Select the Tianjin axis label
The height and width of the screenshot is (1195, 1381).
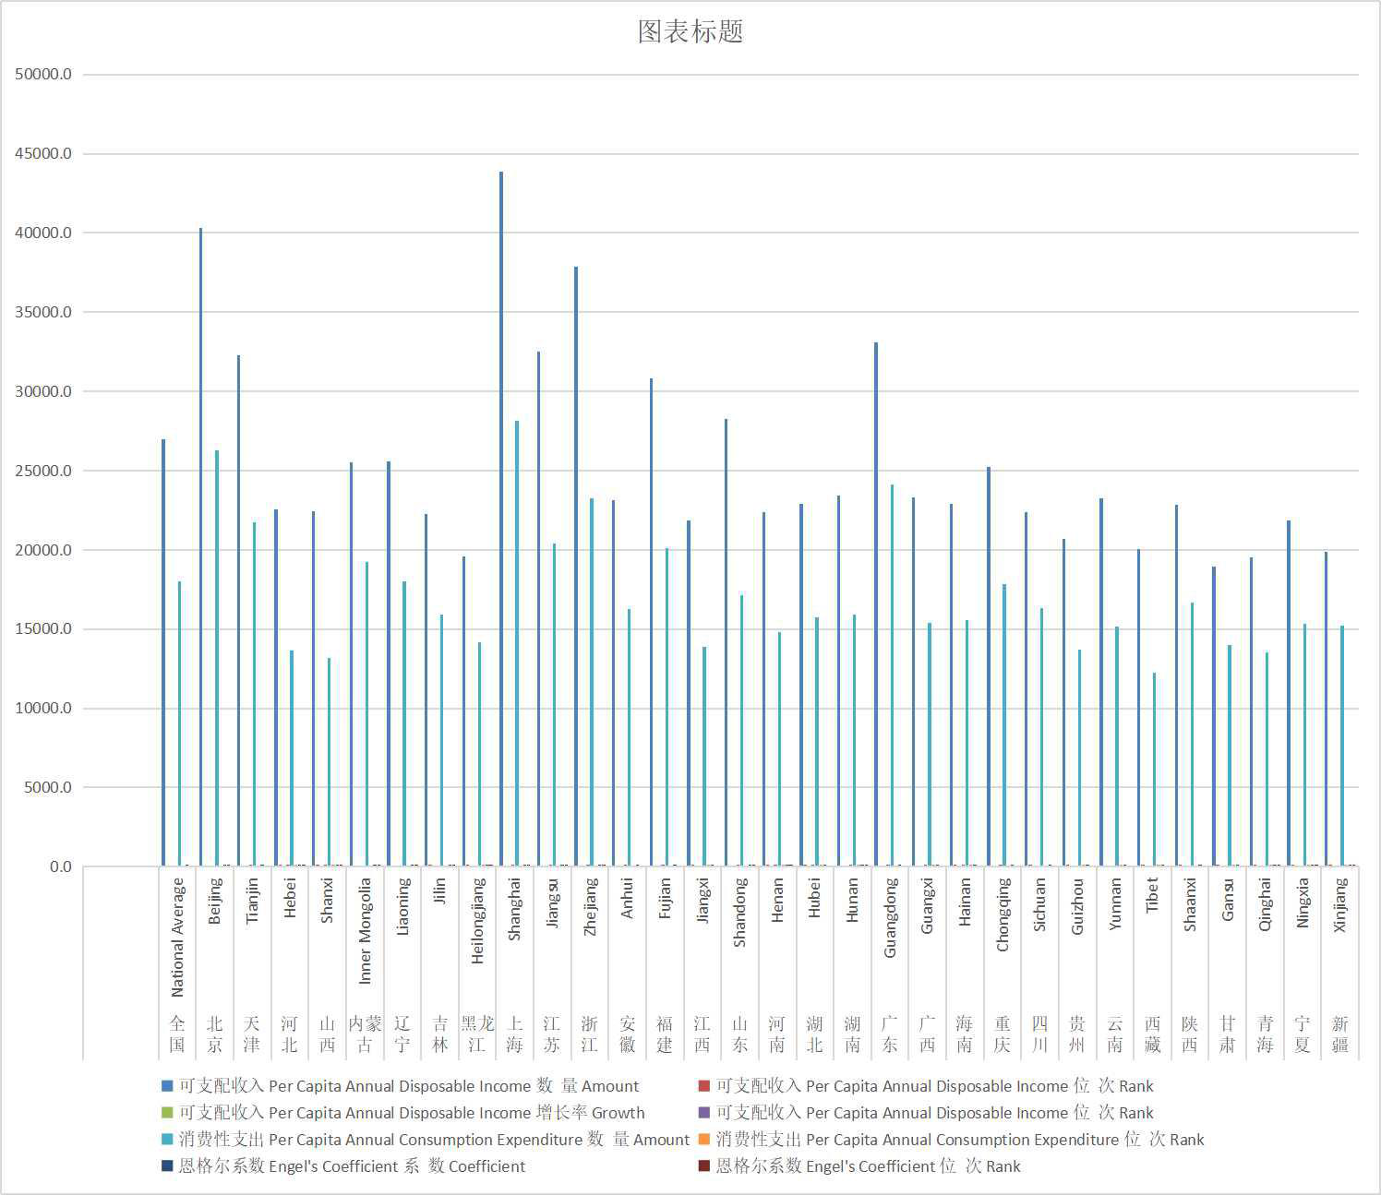[252, 901]
